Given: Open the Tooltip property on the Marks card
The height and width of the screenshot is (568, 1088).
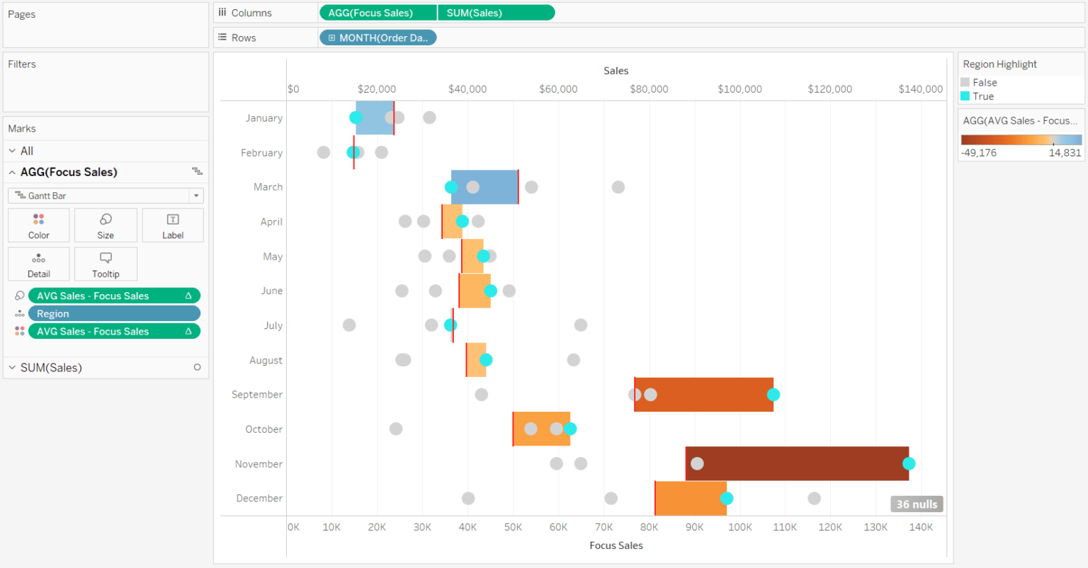Looking at the screenshot, I should click(106, 264).
